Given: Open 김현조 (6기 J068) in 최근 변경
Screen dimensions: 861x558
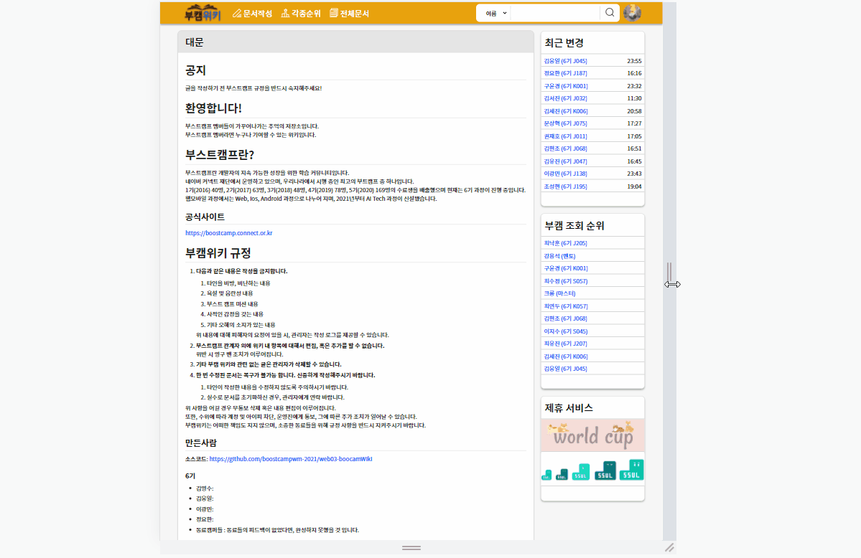Looking at the screenshot, I should 565,148.
